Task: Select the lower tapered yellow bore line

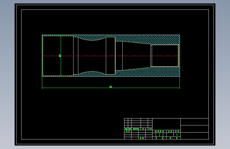Action: pos(137,69)
